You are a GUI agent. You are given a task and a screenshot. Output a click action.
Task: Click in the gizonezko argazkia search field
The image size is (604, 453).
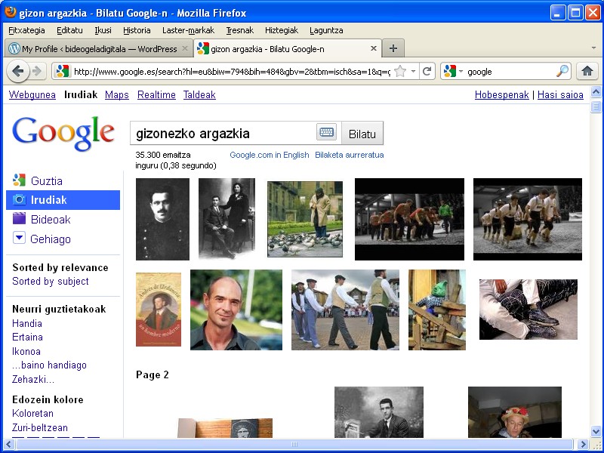point(223,134)
